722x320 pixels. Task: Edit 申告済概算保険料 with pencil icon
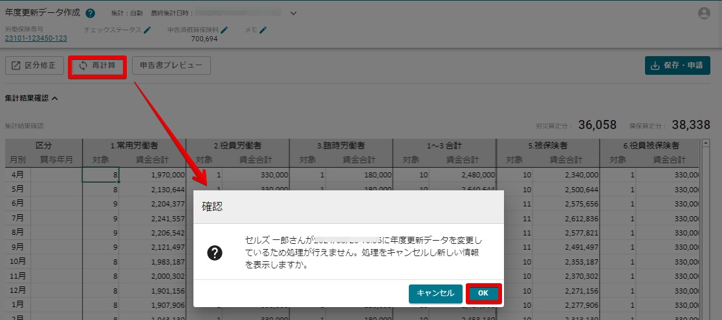click(224, 30)
